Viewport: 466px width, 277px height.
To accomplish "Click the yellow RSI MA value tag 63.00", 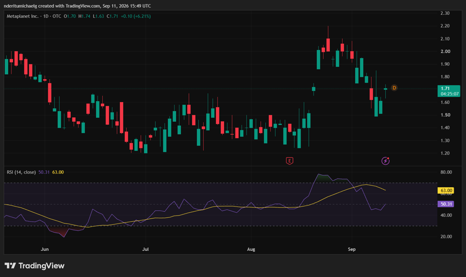I will pyautogui.click(x=446, y=190).
